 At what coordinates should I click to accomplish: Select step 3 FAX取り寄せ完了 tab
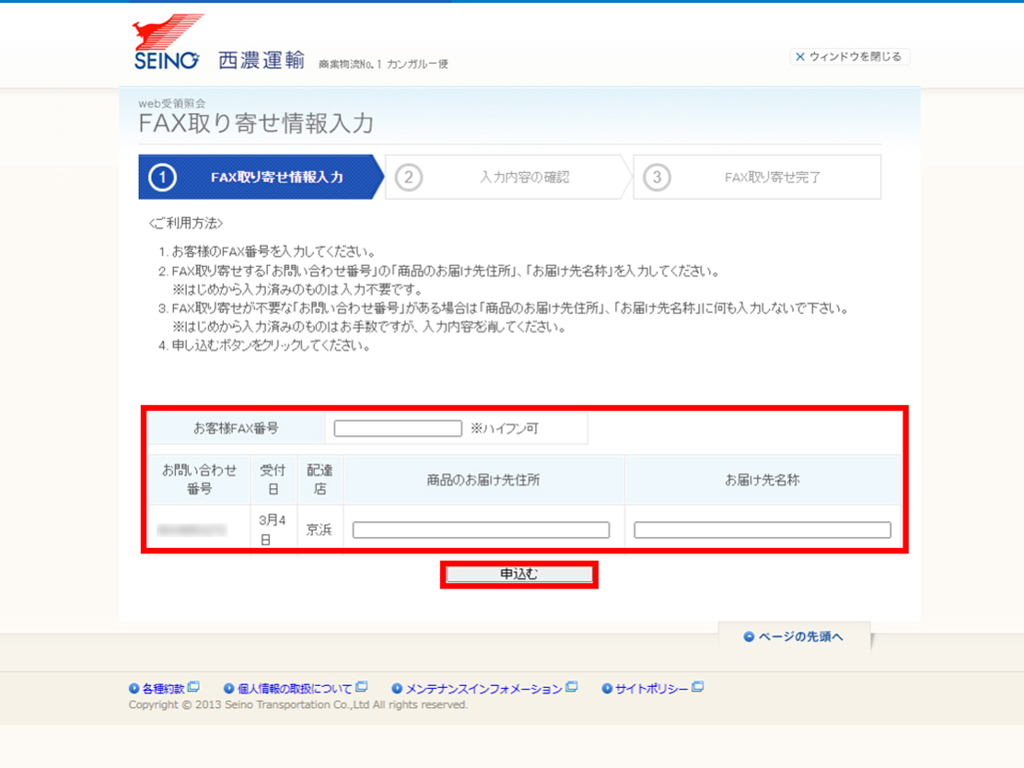click(757, 177)
